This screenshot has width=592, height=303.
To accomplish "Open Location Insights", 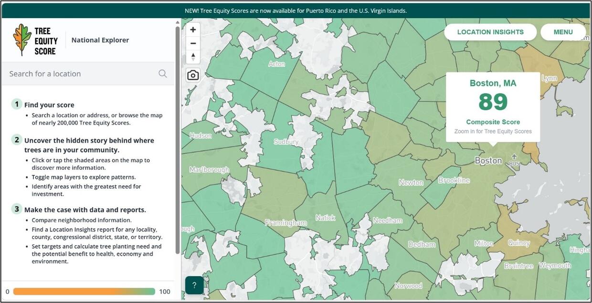I will [490, 32].
